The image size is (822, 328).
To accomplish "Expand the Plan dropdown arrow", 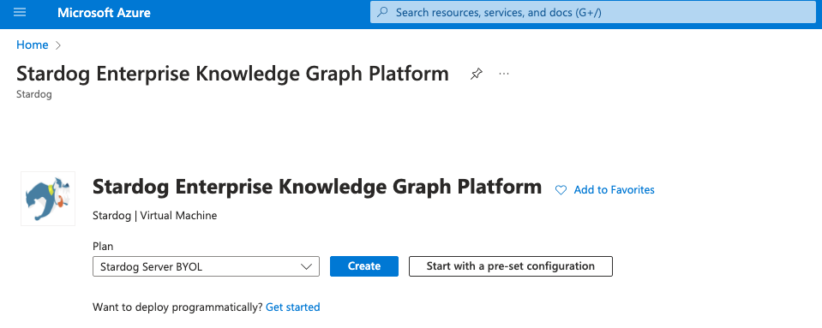I will [x=307, y=266].
